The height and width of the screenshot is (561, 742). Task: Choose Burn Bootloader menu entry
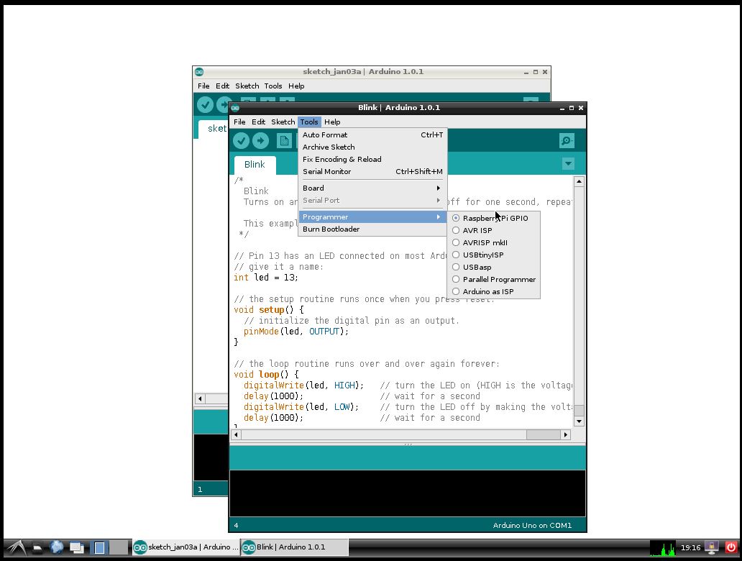(x=372, y=229)
